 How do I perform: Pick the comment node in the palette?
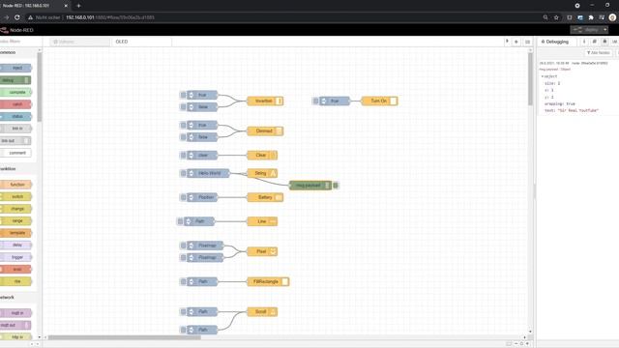tap(15, 153)
